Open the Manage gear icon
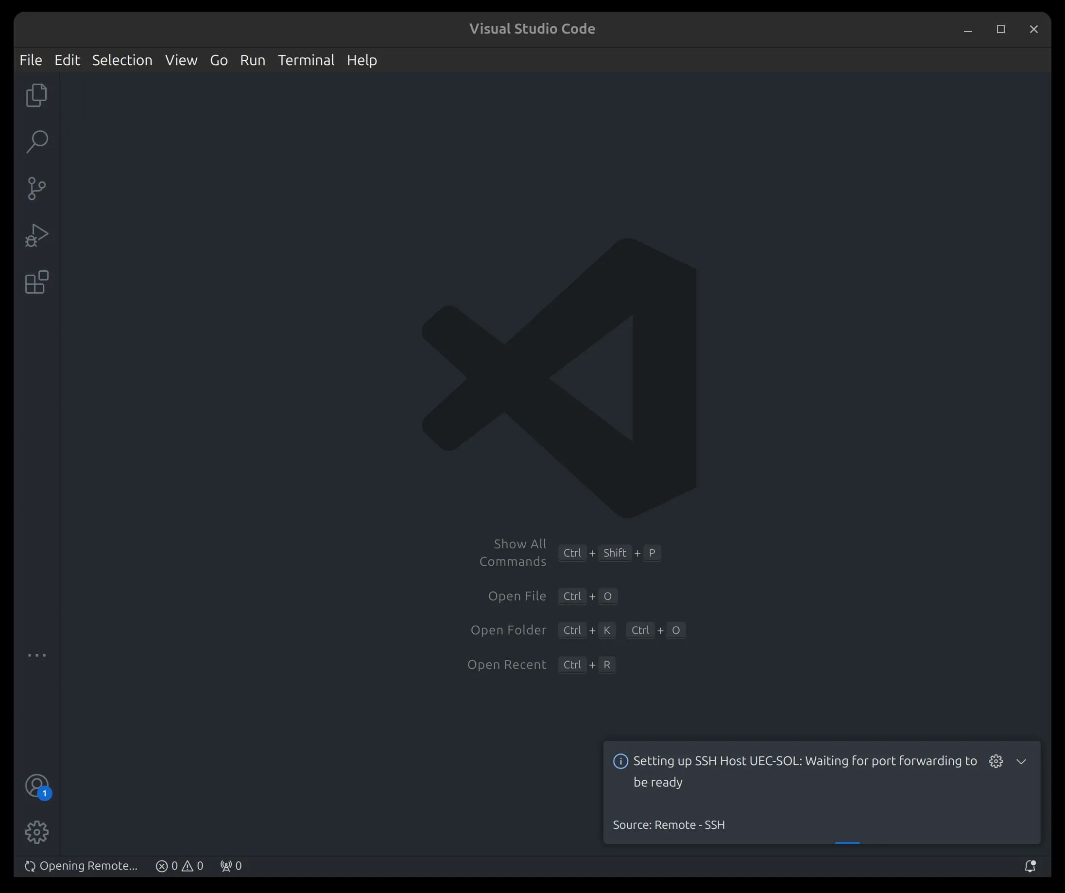 click(x=36, y=833)
